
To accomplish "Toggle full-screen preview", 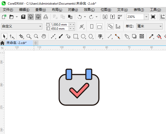I will click(153, 17).
